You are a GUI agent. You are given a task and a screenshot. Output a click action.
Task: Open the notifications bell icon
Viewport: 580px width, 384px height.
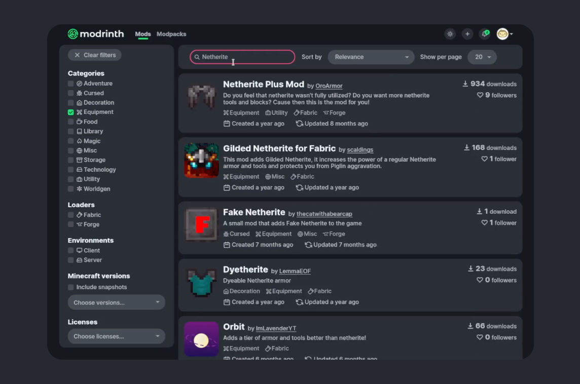485,34
